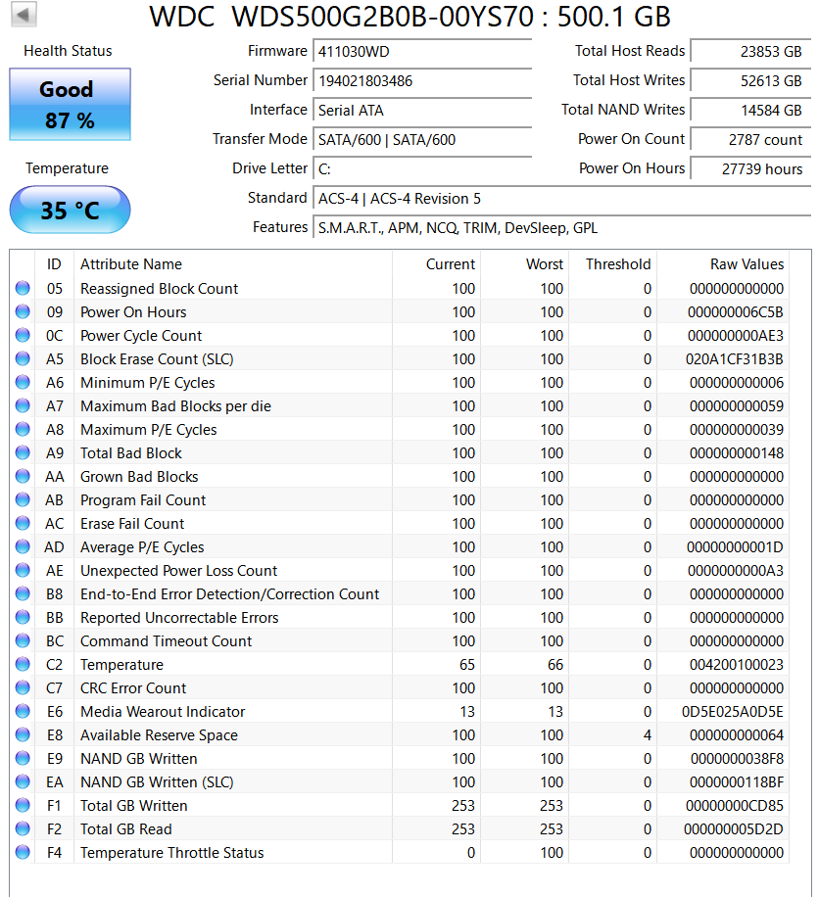Click status icon of Media Wearout Indicator row
Viewport: 819px width, 897px height.
tap(23, 711)
